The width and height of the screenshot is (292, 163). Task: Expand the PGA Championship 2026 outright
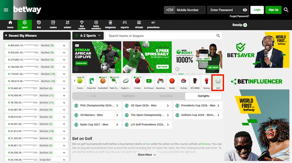pyautogui.click(x=96, y=105)
